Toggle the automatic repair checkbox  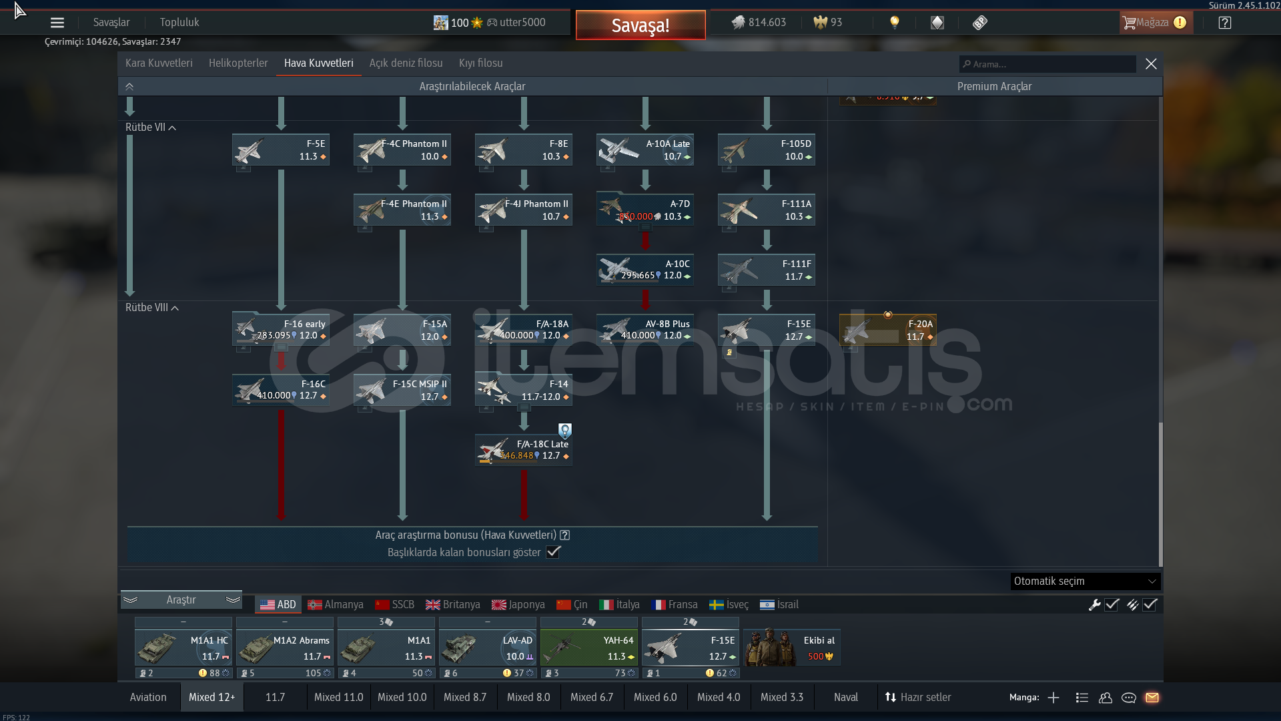tap(1112, 605)
